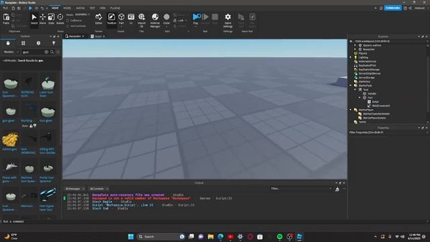430x242 pixels.
Task: Insert a Part from the ribbon
Action: click(121, 19)
